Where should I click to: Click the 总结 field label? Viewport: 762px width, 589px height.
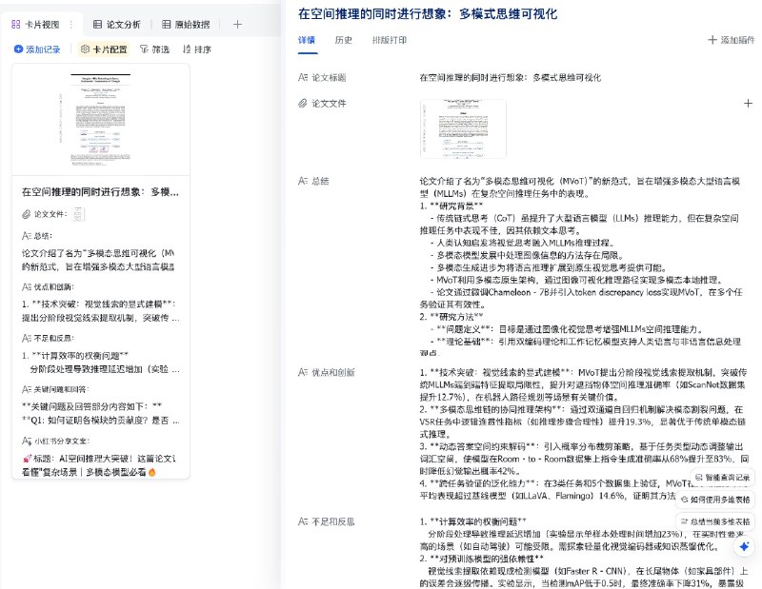313,181
